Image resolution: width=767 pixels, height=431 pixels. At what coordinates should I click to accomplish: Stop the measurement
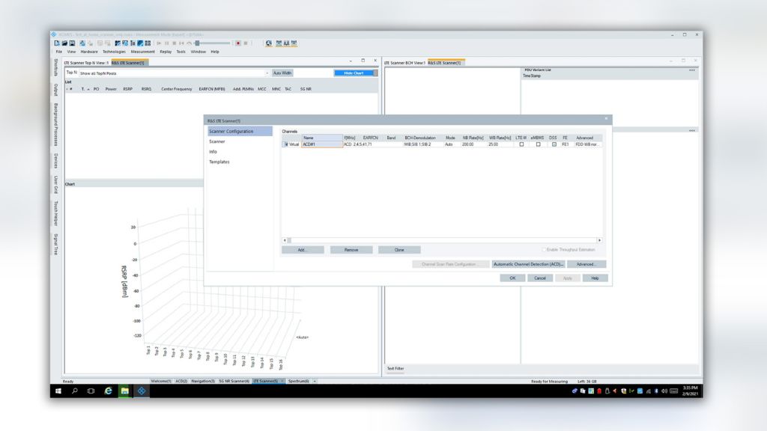pos(175,43)
